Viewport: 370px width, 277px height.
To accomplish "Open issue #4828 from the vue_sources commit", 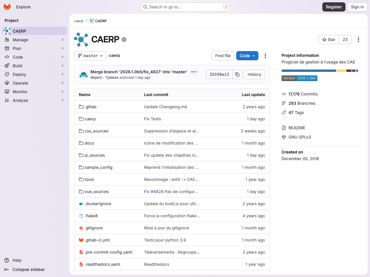I will 157,191.
